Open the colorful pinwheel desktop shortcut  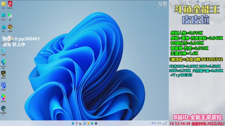coord(3,98)
